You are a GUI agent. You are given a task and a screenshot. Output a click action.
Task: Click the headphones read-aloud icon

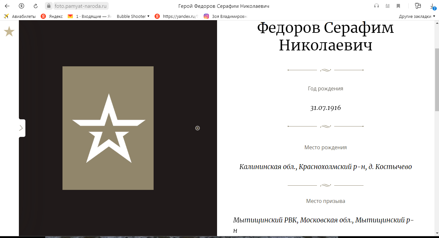(377, 6)
